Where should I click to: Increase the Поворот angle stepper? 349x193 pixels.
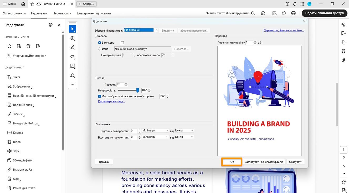coord(126,84)
